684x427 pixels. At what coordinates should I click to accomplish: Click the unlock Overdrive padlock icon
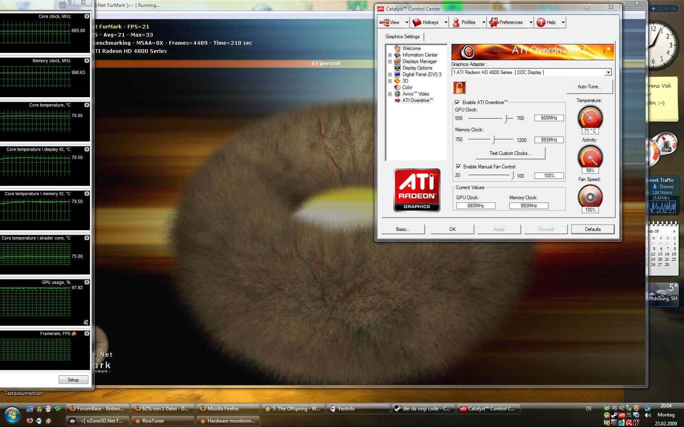click(459, 87)
